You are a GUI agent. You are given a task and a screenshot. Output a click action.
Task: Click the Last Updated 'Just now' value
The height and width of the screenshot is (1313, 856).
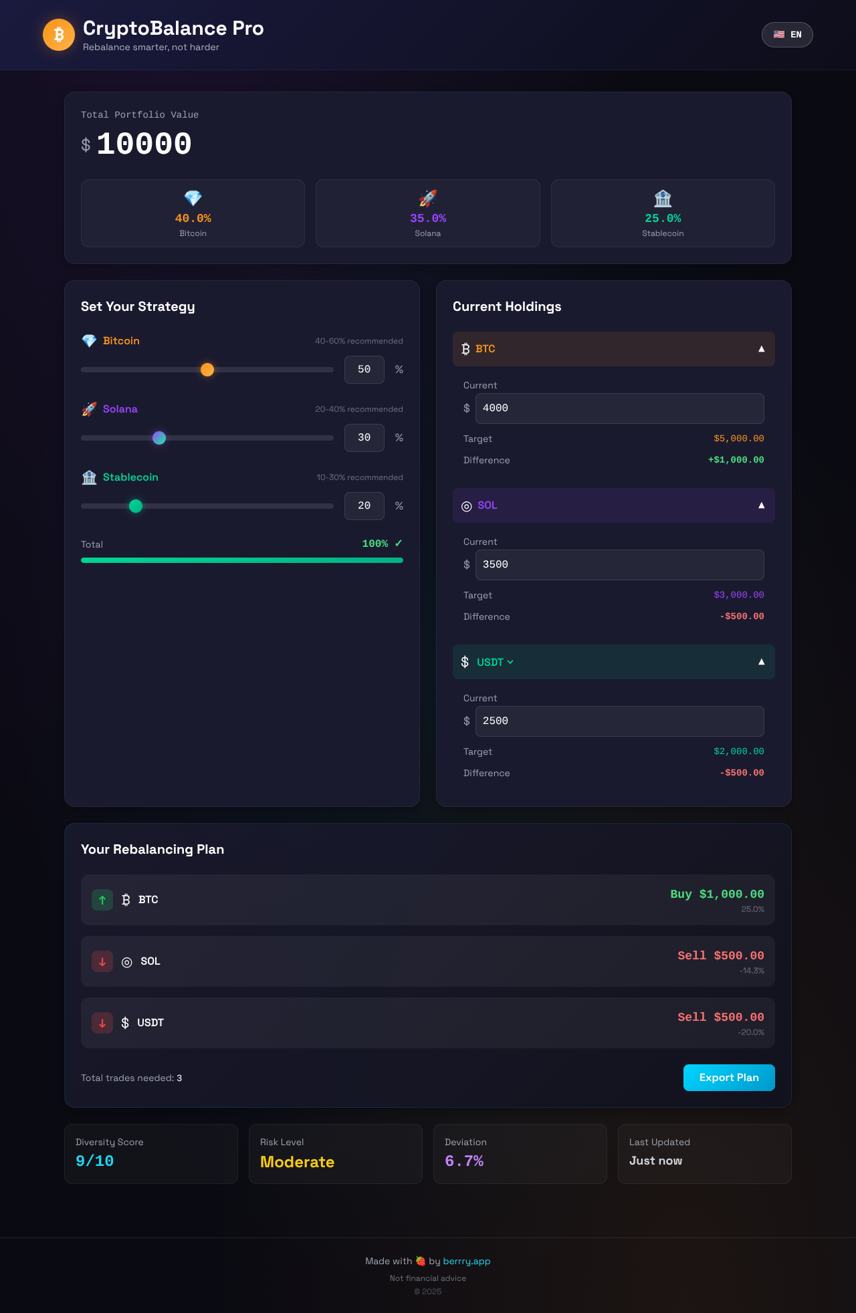click(x=656, y=1161)
